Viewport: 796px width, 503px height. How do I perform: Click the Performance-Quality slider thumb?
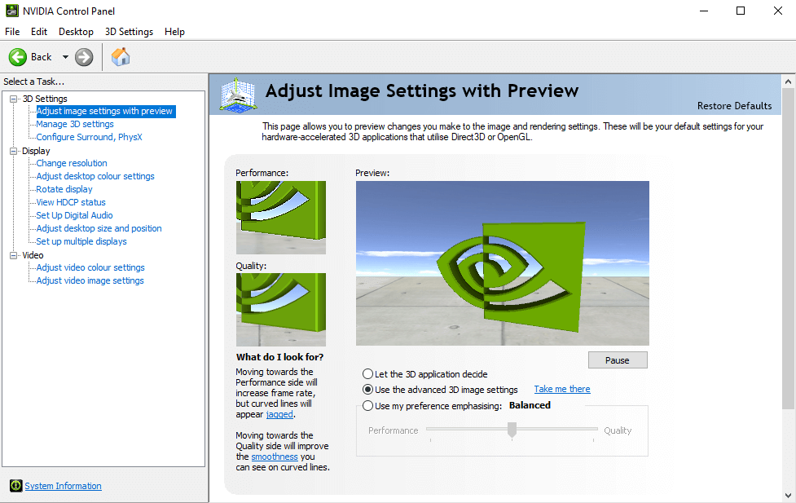coord(512,430)
